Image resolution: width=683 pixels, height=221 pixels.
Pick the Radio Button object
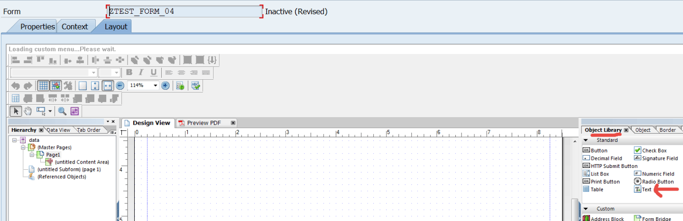(x=654, y=182)
